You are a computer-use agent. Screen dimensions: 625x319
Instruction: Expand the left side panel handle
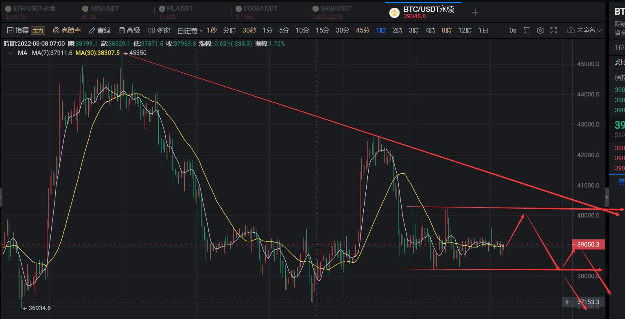click(1, 197)
